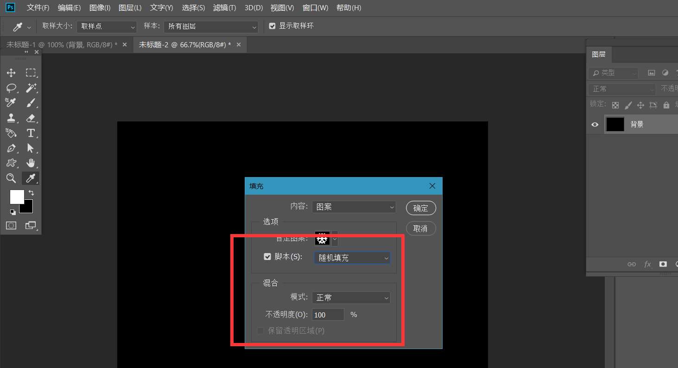The image size is (678, 368).
Task: Open the 模式 blend mode dropdown
Action: point(351,297)
